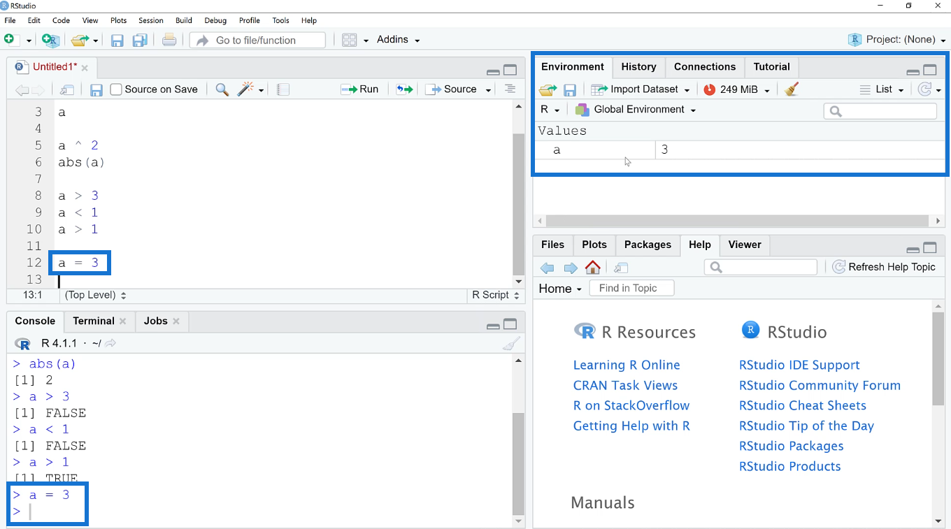The height and width of the screenshot is (529, 951).
Task: Open the Learning R Online link
Action: coord(627,365)
